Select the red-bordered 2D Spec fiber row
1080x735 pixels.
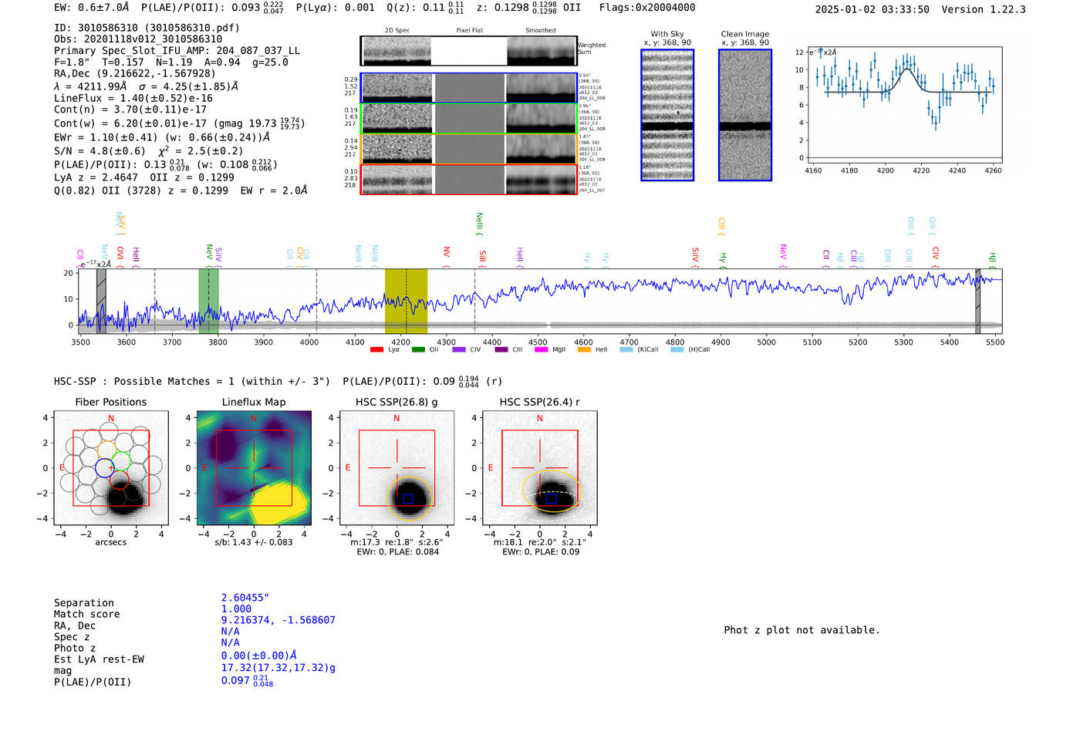click(x=397, y=180)
